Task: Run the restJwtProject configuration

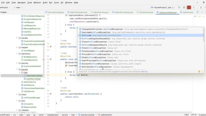Action: tap(179, 7)
